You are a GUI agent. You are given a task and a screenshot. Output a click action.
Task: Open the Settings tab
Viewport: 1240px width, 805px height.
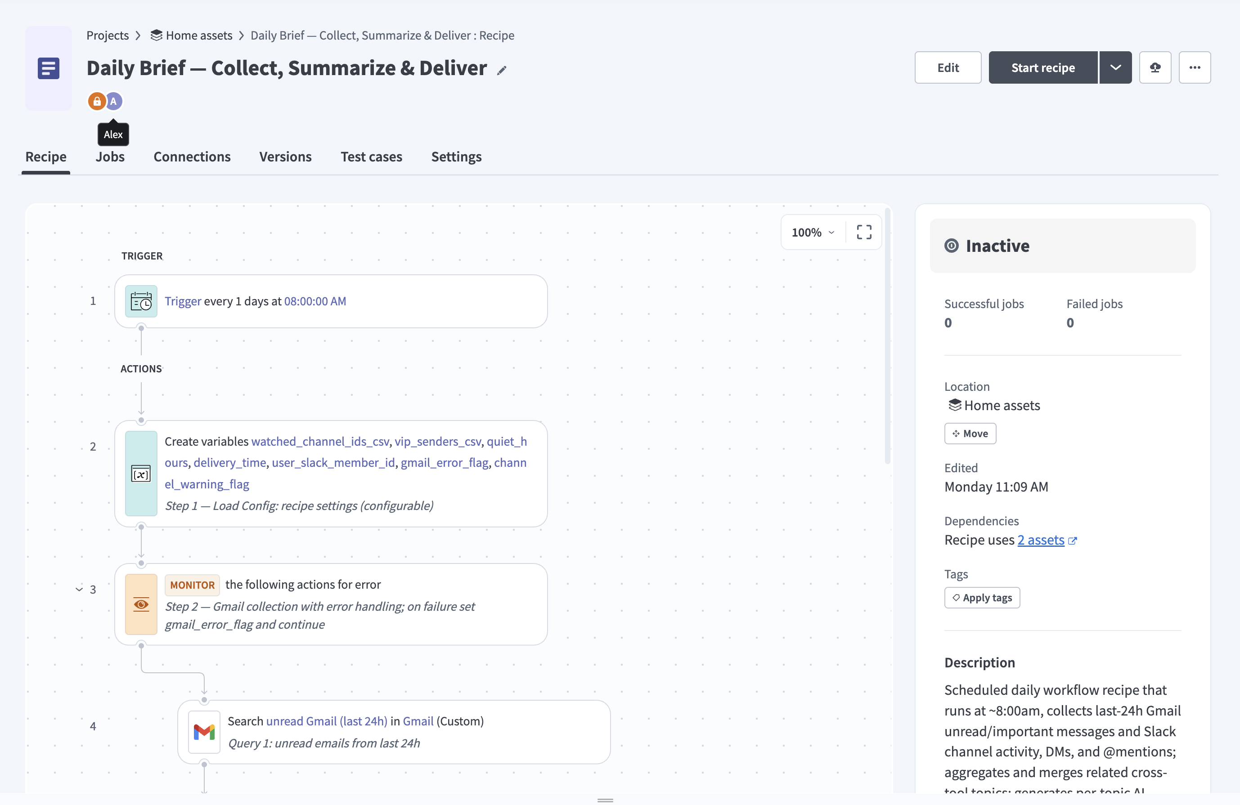coord(456,157)
